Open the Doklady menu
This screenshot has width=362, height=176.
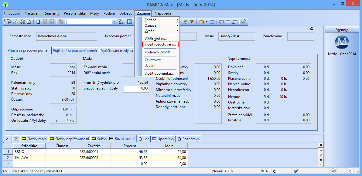point(126,13)
